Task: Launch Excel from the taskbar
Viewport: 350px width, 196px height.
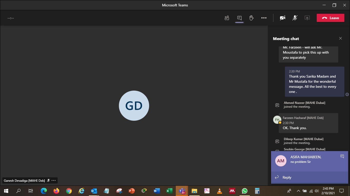Action: (x=169, y=191)
